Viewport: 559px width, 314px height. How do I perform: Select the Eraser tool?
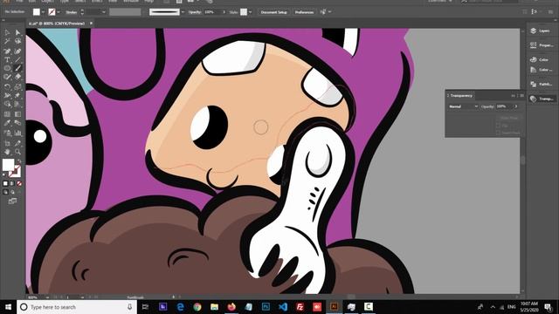pyautogui.click(x=17, y=77)
